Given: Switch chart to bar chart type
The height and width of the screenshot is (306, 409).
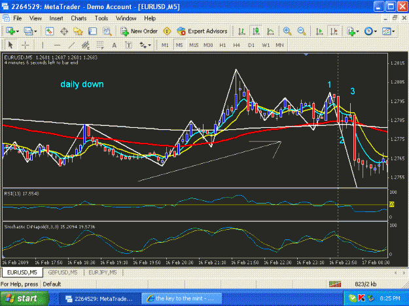Looking at the screenshot, I should point(241,31).
